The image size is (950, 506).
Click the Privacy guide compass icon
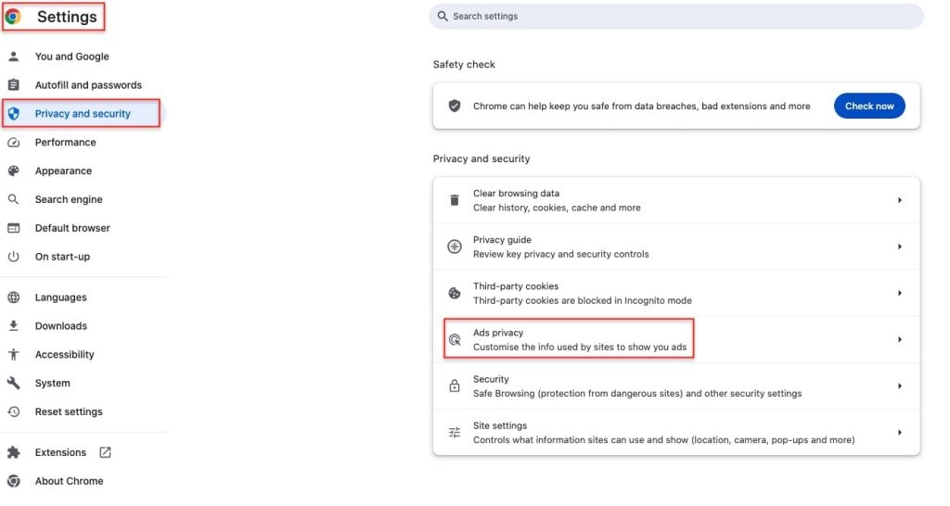[455, 247]
